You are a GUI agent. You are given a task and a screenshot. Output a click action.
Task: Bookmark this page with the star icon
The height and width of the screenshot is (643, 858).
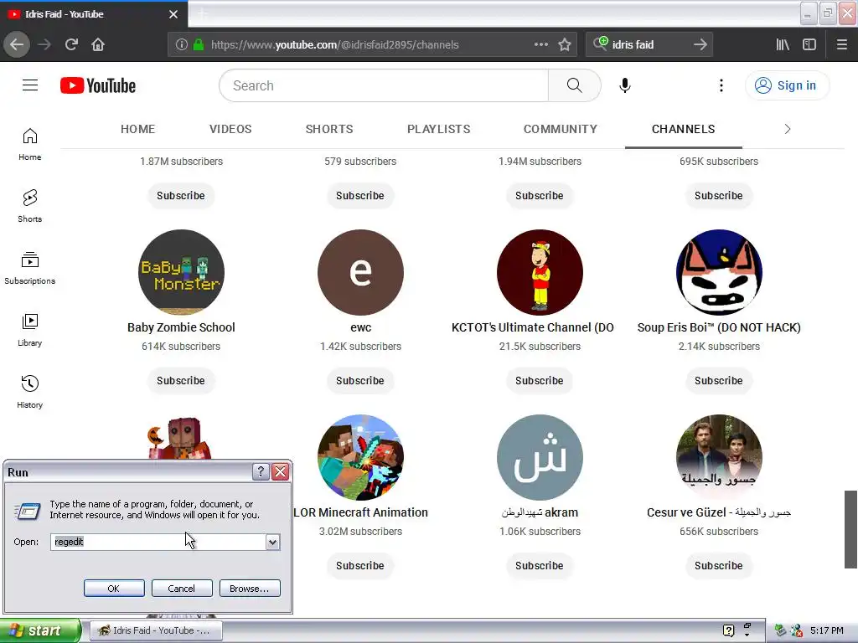(565, 44)
